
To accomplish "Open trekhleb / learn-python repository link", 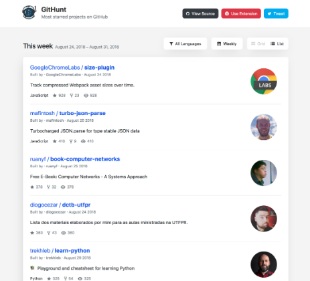I will pos(60,251).
